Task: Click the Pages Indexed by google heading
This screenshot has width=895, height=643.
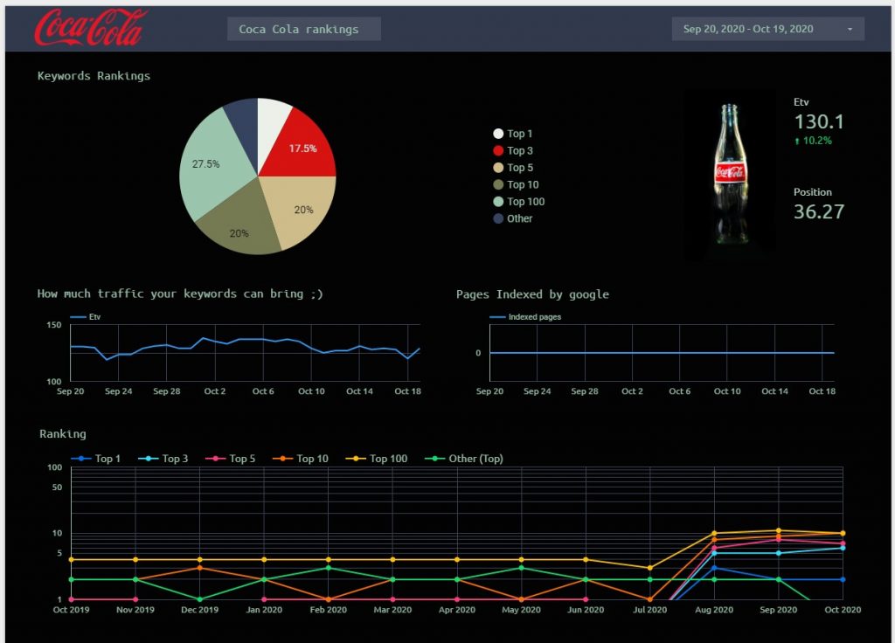Action: (x=532, y=294)
